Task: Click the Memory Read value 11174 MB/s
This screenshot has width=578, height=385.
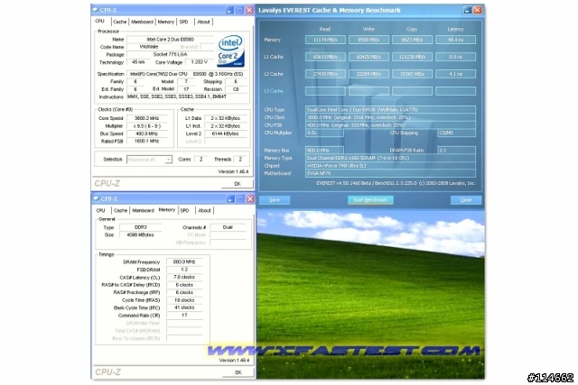Action: tap(325, 40)
